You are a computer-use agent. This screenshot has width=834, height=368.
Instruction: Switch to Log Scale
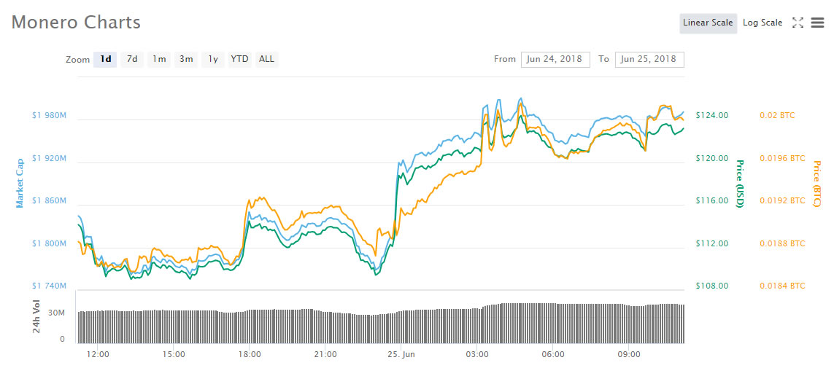click(762, 23)
